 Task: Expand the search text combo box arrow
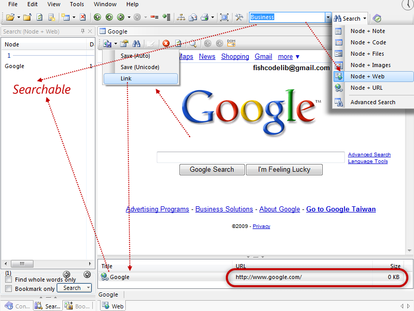coord(328,18)
